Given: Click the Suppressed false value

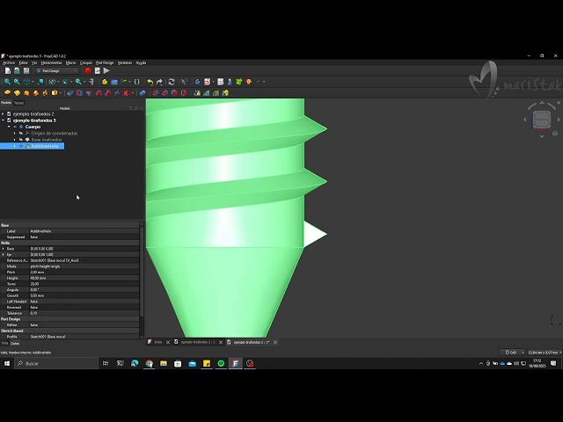Looking at the screenshot, I should click(33, 237).
